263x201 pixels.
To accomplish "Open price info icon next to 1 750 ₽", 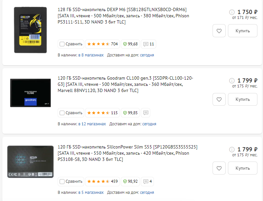I will (x=232, y=12).
